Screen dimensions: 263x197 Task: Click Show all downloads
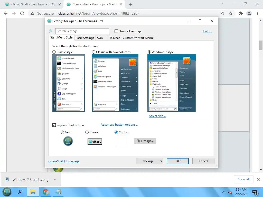pyautogui.click(x=243, y=179)
